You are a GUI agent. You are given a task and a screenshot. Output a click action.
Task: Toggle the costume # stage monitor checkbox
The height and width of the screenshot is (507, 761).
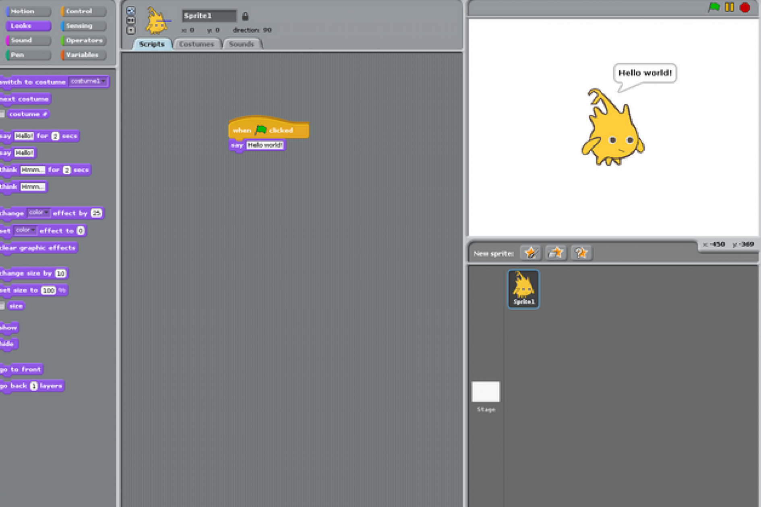coord(2,114)
